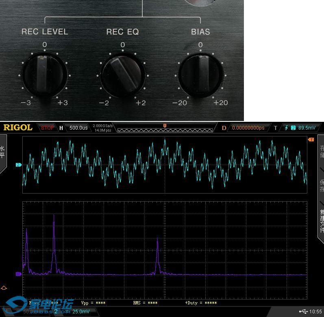
Task: Click the tallest FFT peak in math trace
Action: click(x=54, y=244)
